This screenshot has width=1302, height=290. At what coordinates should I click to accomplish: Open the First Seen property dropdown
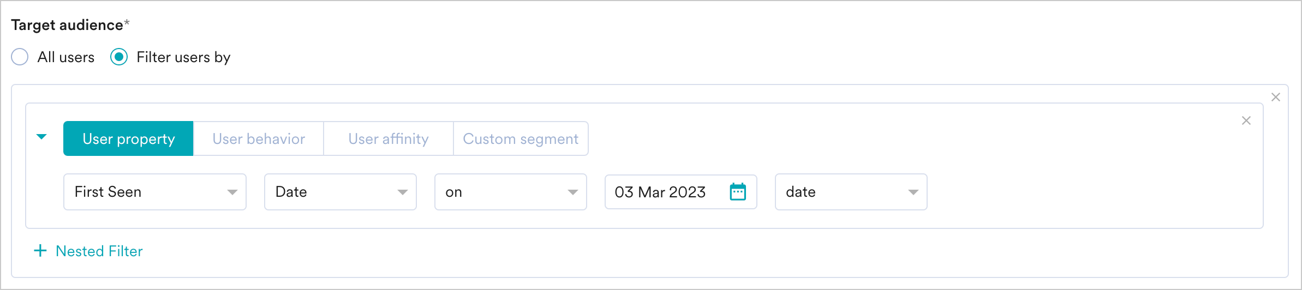click(154, 192)
